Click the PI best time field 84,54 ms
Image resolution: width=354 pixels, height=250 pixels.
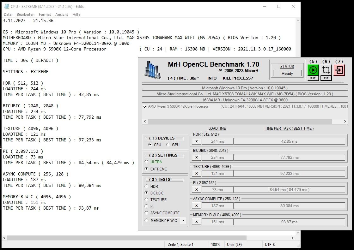290,190
